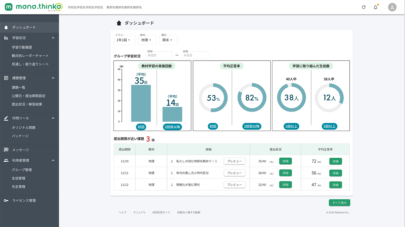The width and height of the screenshot is (405, 227).
Task: Collapse the 利用者管理 section chevron
Action: tap(53, 161)
